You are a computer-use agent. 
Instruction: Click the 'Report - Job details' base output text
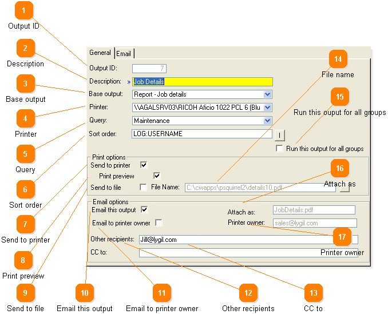pos(160,94)
